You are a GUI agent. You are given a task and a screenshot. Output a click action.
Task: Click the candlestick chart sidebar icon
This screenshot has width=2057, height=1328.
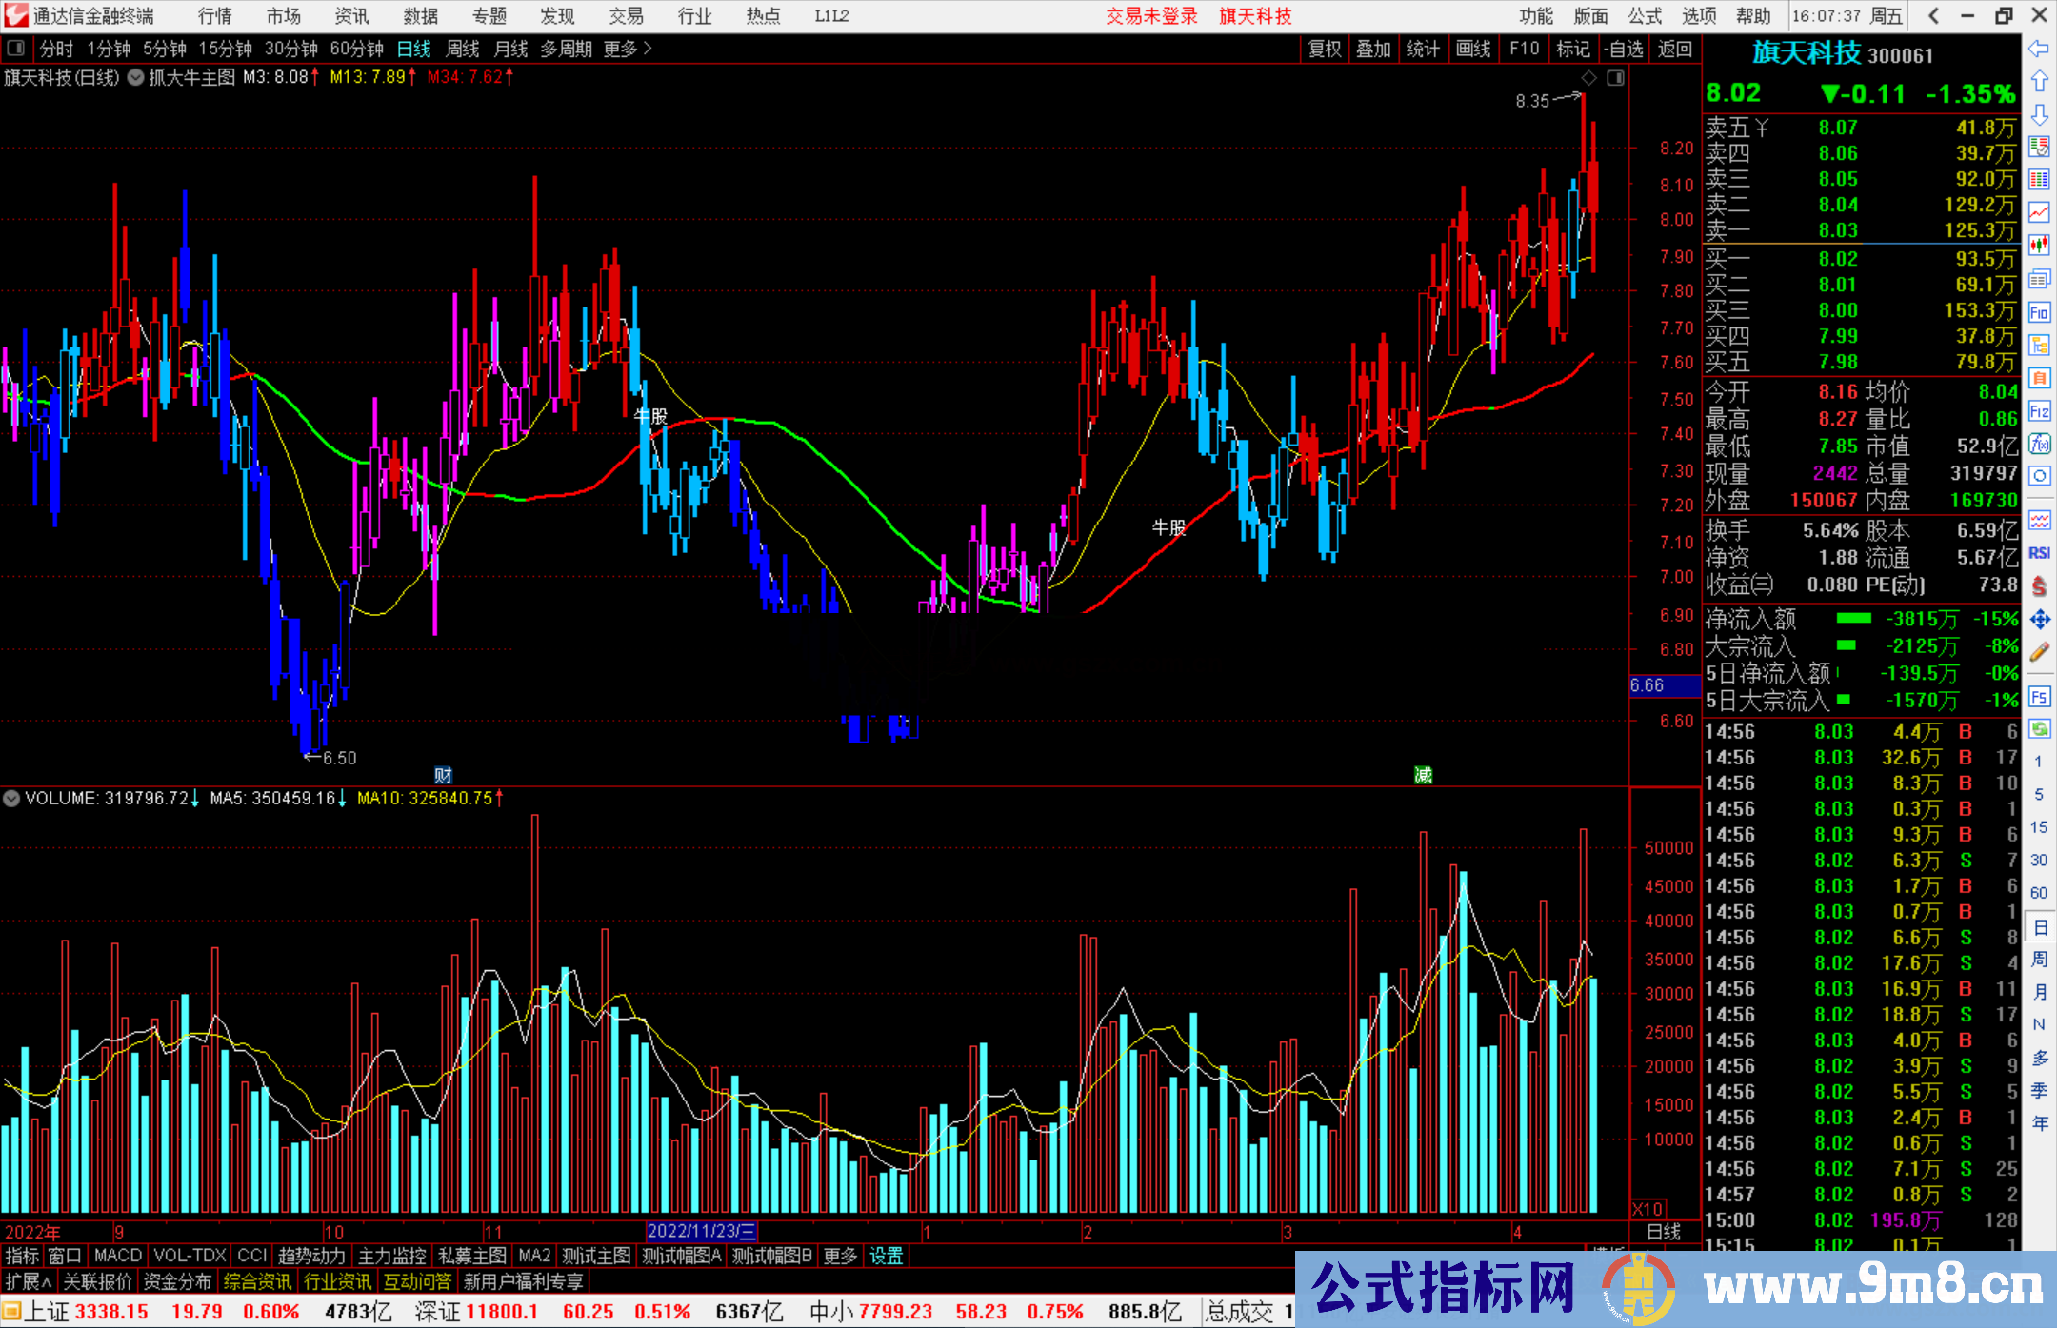pyautogui.click(x=2039, y=246)
